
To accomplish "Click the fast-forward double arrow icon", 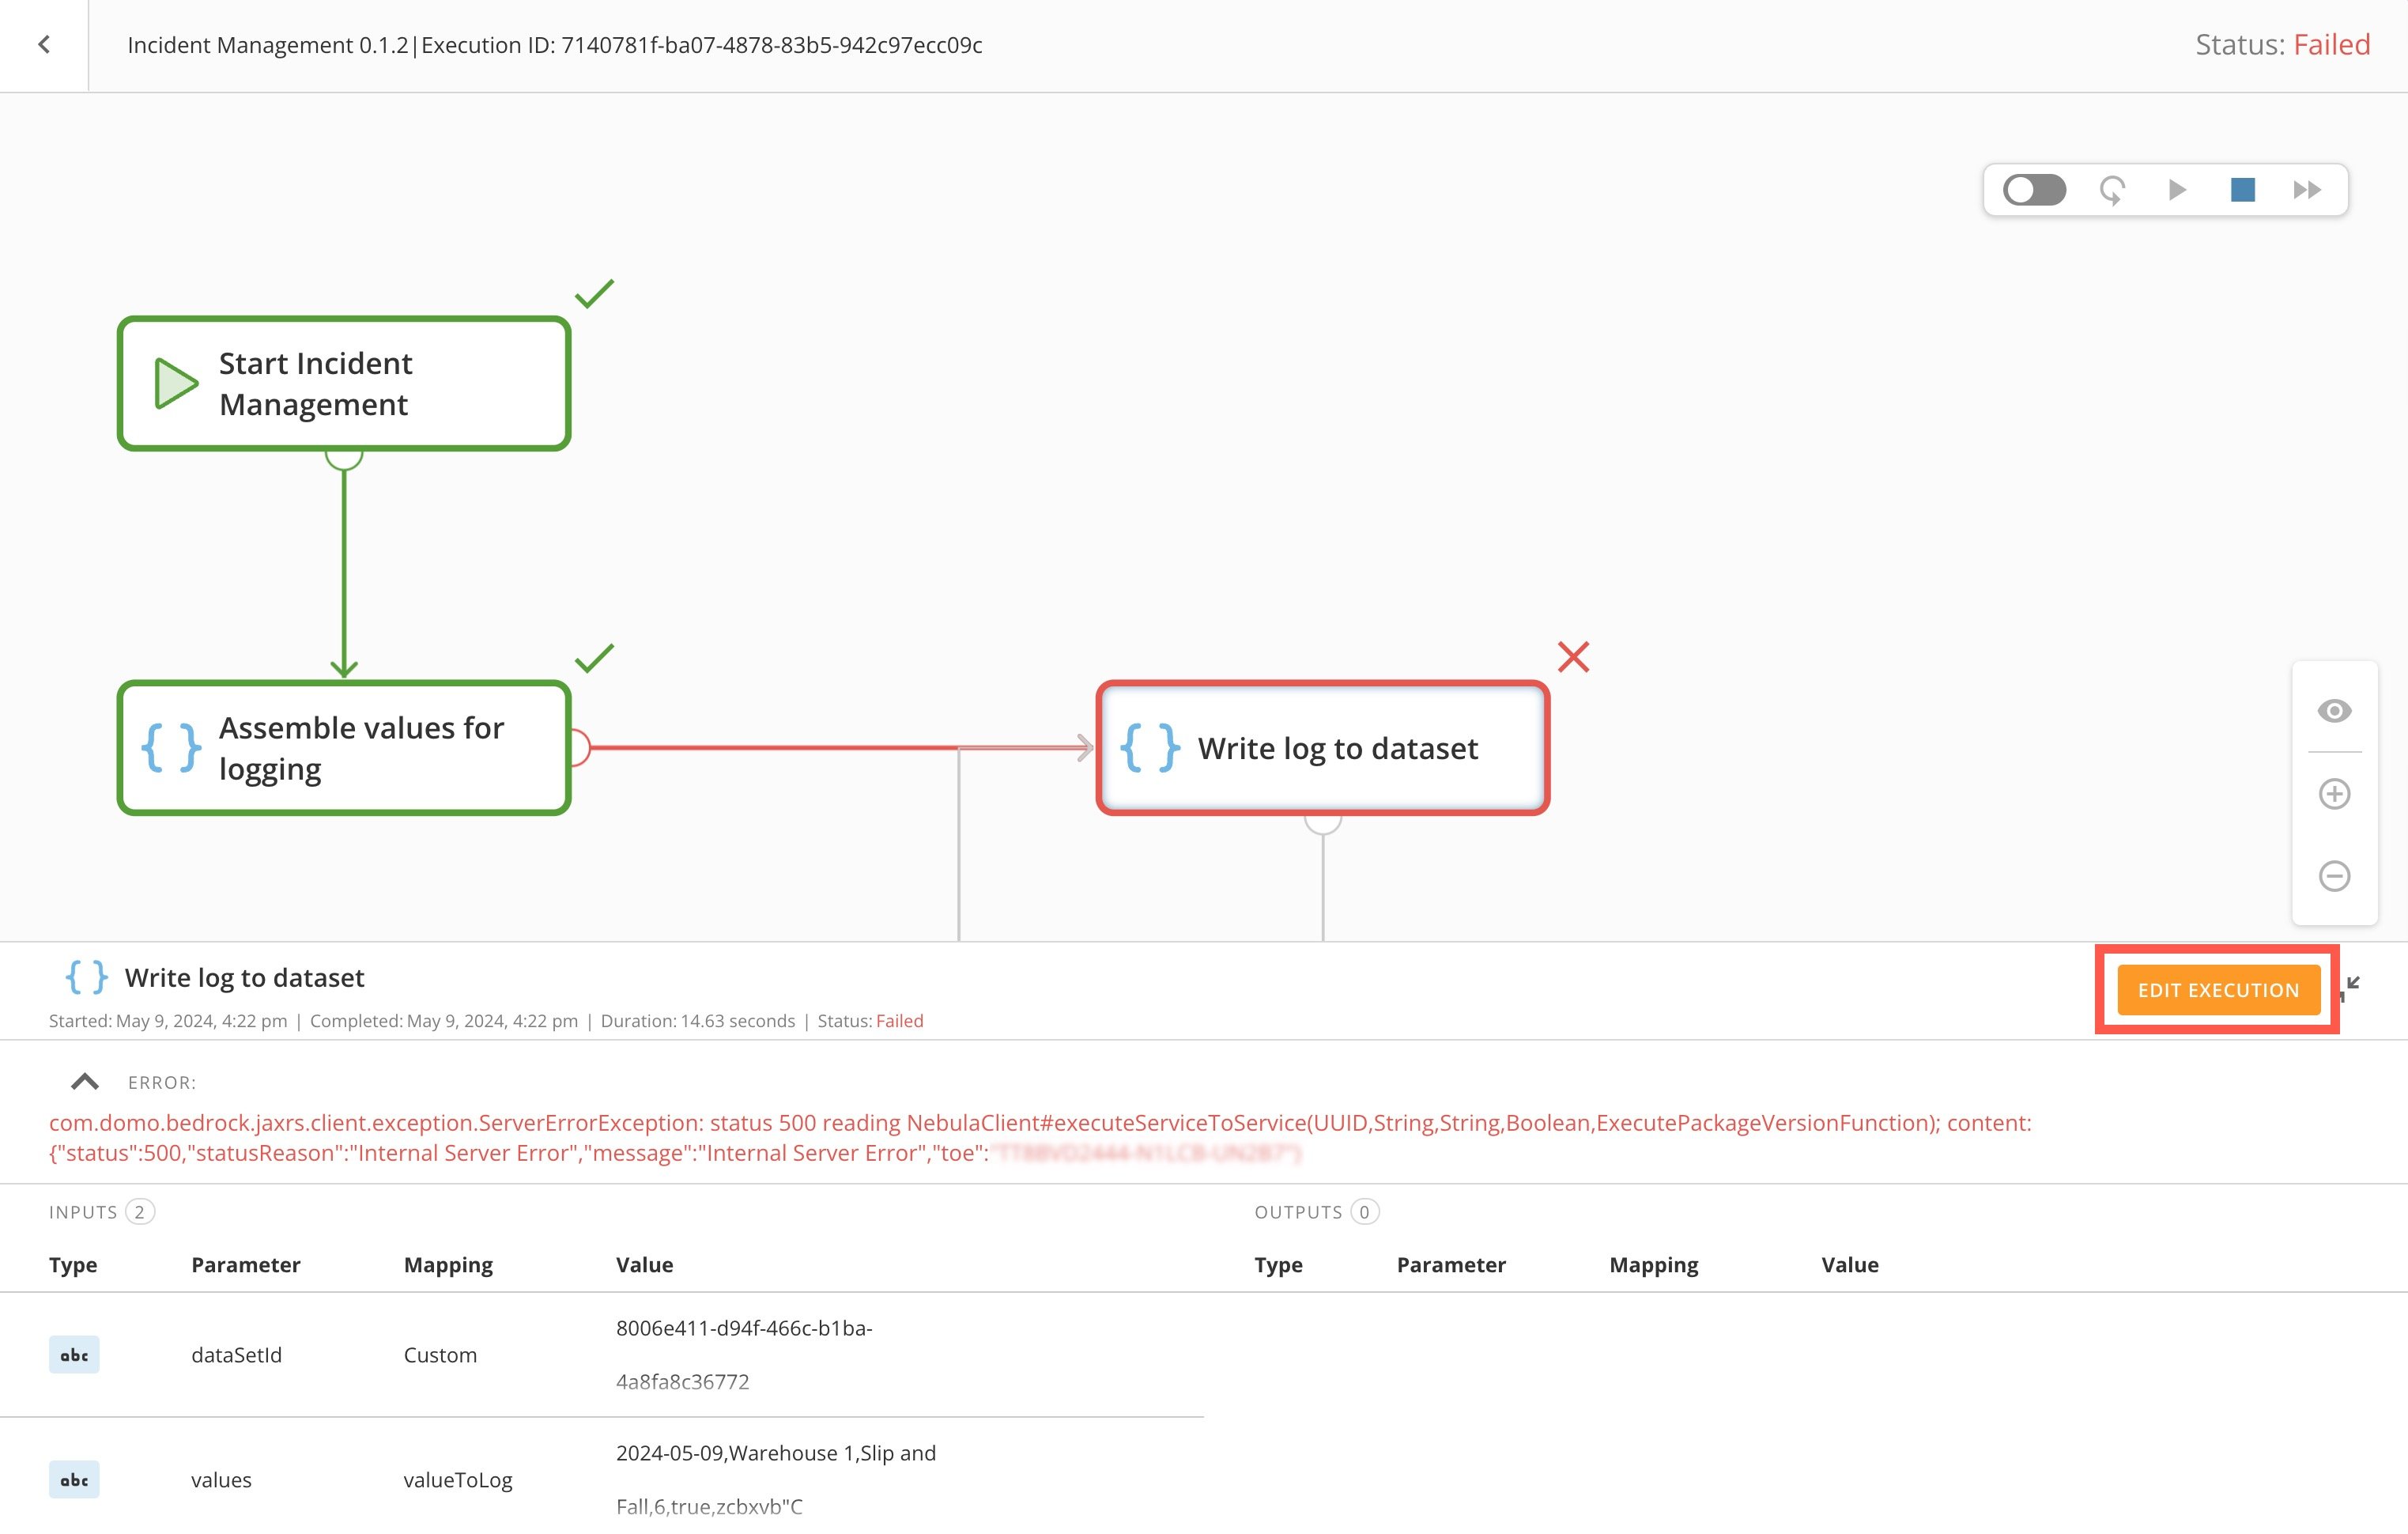I will pos(2307,190).
